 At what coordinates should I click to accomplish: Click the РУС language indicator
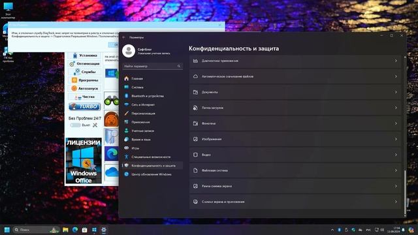click(x=368, y=230)
